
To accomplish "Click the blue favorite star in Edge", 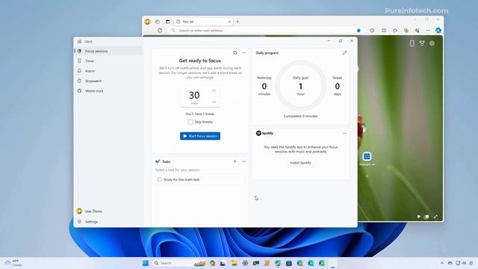I will tap(358, 31).
